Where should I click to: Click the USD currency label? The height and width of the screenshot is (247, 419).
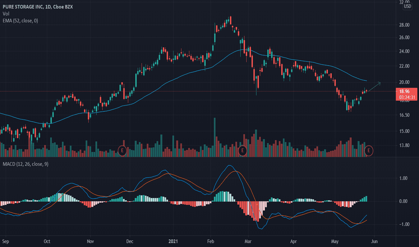pyautogui.click(x=407, y=6)
